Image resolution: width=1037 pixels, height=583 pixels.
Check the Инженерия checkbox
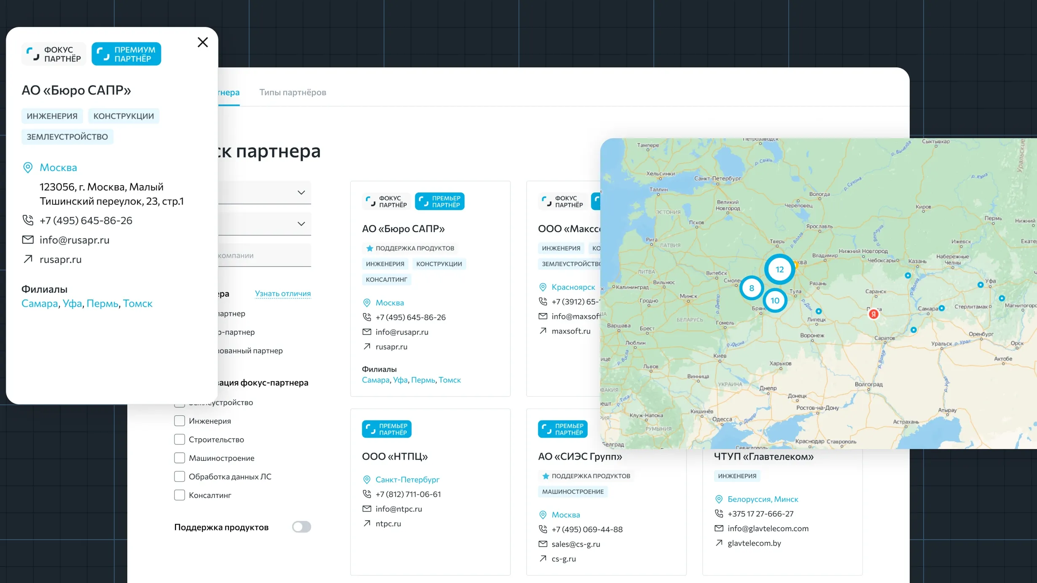[x=180, y=421]
